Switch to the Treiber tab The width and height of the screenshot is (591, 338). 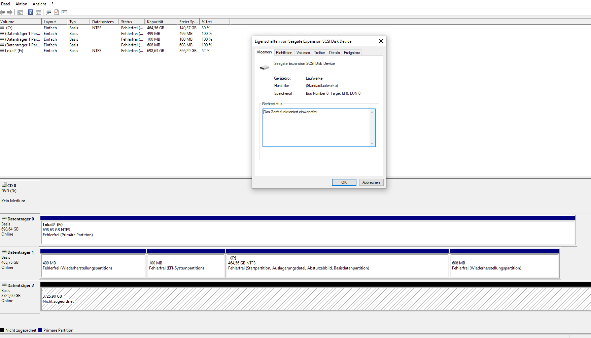tap(319, 53)
